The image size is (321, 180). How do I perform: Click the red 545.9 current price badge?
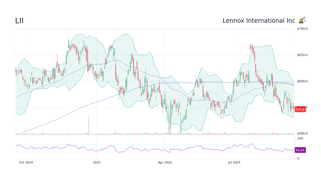coord(300,109)
